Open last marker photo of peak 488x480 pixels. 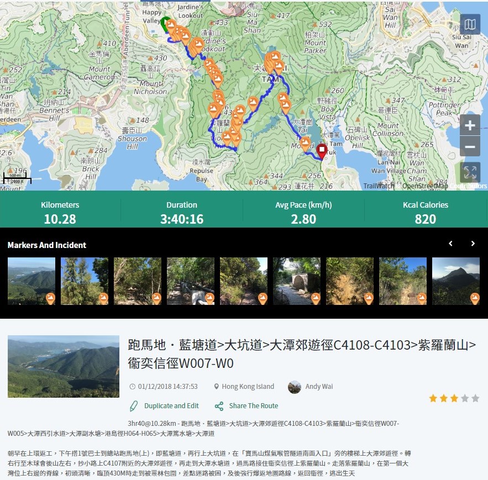click(x=456, y=281)
